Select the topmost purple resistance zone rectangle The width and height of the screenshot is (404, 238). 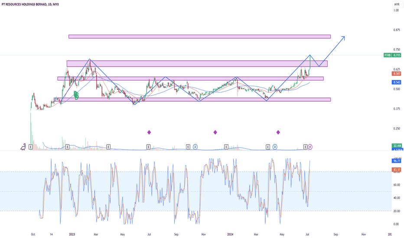199,36
